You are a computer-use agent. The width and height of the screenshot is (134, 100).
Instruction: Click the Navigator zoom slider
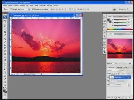tap(122, 64)
